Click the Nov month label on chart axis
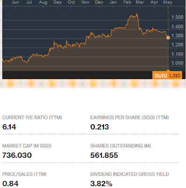The height and width of the screenshot is (188, 186). (85, 2)
